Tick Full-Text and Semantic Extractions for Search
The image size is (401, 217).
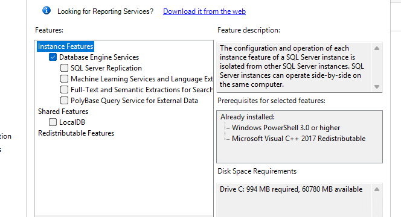pos(64,90)
